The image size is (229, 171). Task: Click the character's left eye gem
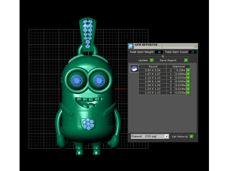77,81
